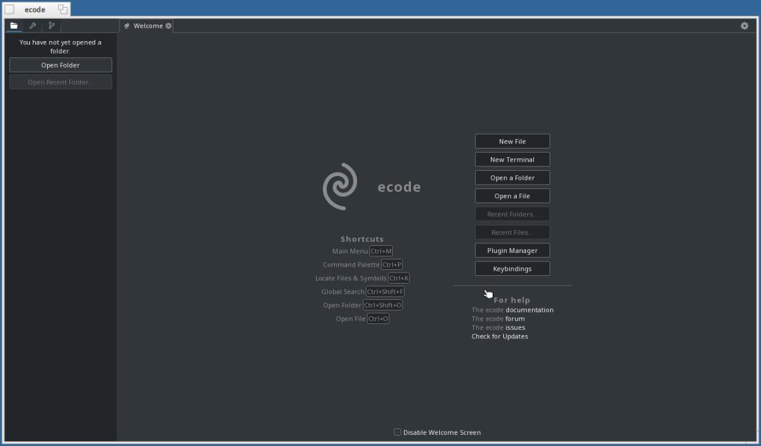
Task: Open the Keybindings editor
Action: point(512,269)
